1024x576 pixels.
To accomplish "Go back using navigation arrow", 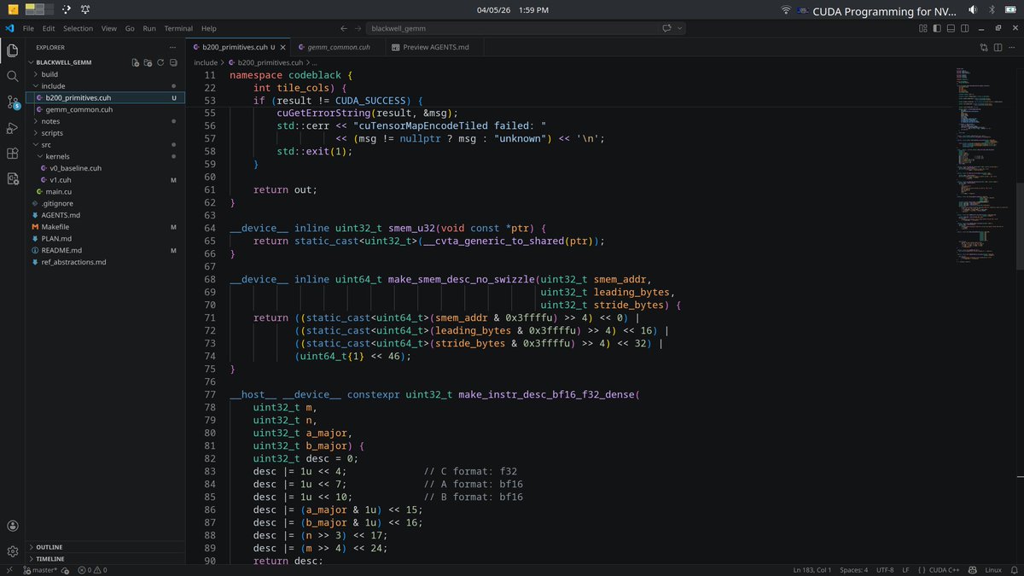I will 344,28.
